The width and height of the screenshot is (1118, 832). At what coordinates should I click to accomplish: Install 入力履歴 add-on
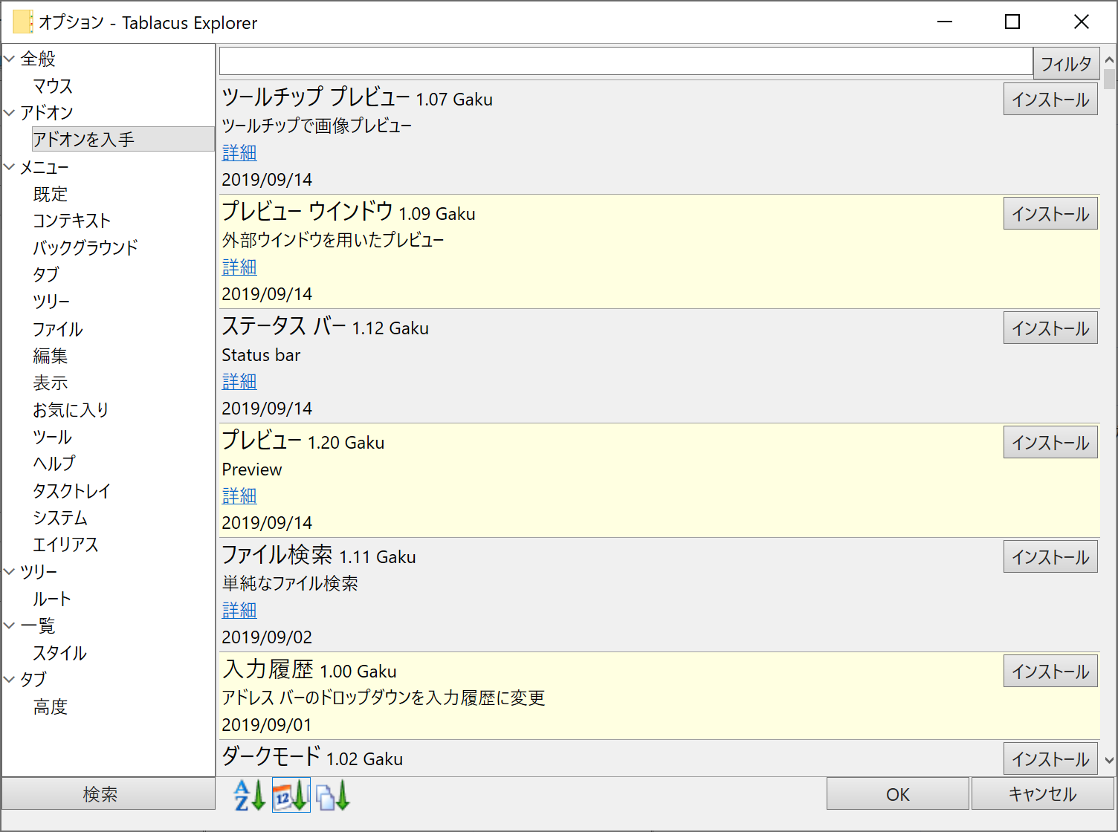click(x=1050, y=672)
